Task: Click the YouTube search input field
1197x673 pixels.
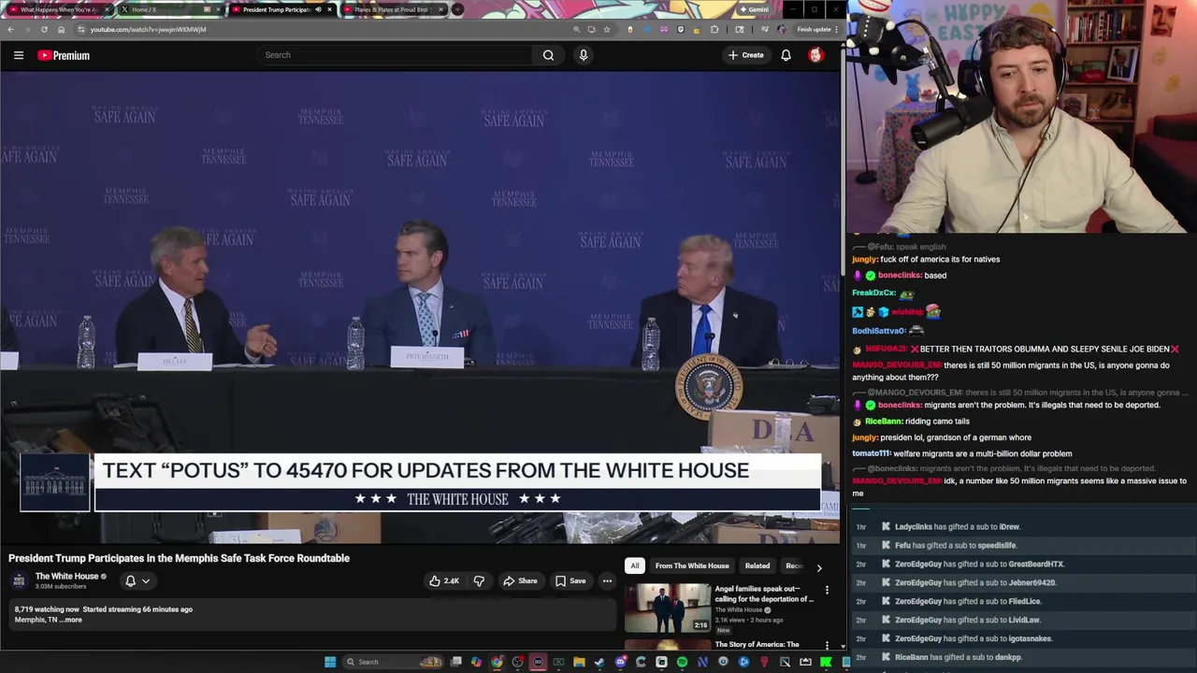Action: 397,55
